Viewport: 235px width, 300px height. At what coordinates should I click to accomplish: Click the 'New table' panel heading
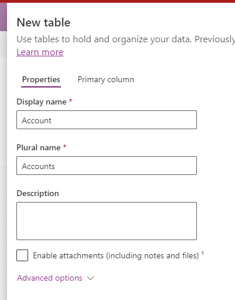click(43, 22)
